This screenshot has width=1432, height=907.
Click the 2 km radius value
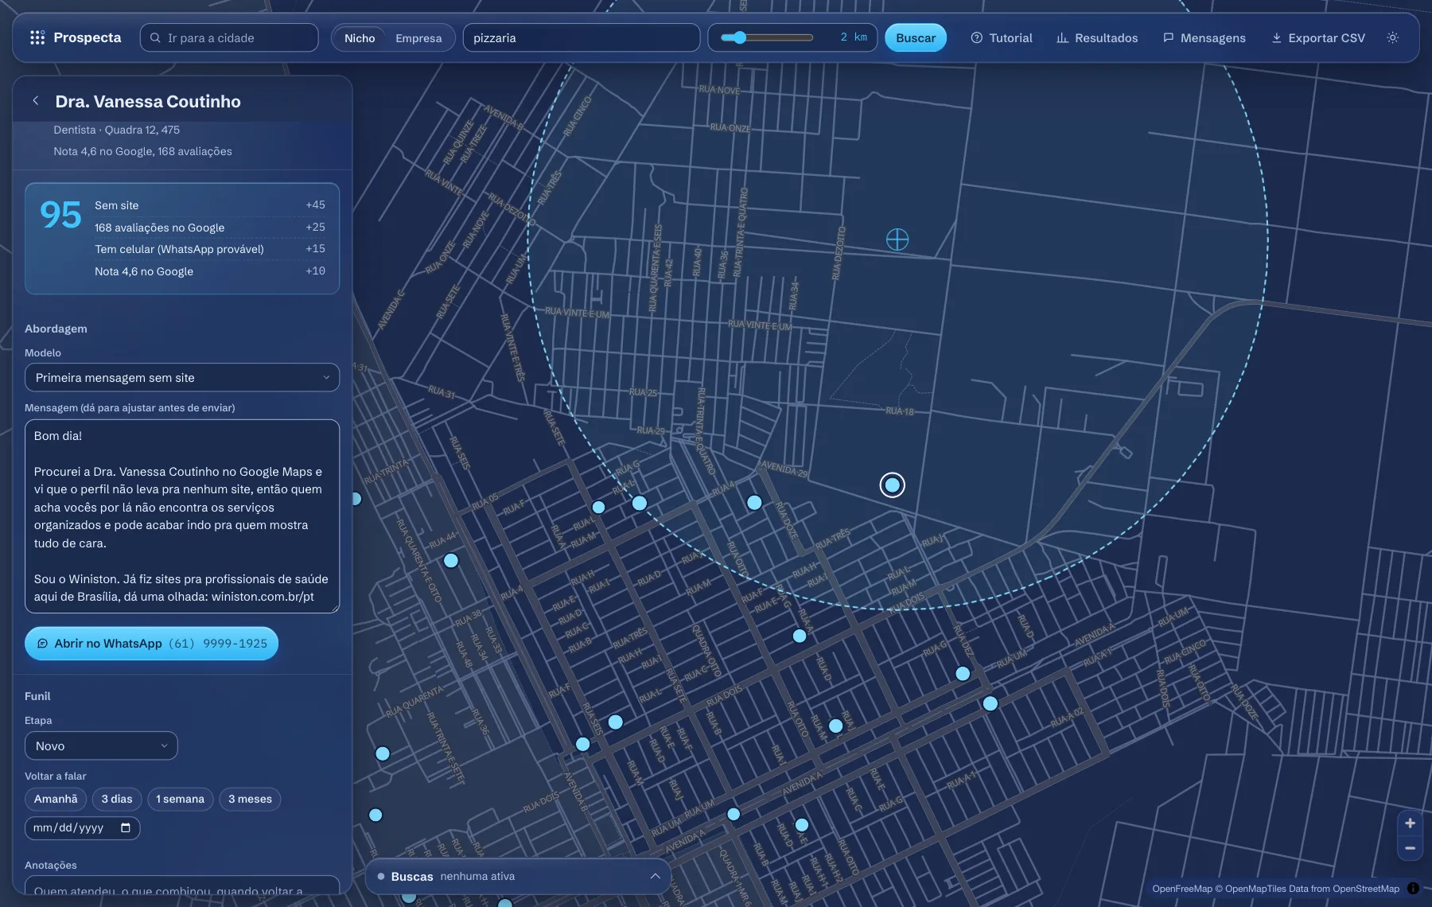coord(854,37)
